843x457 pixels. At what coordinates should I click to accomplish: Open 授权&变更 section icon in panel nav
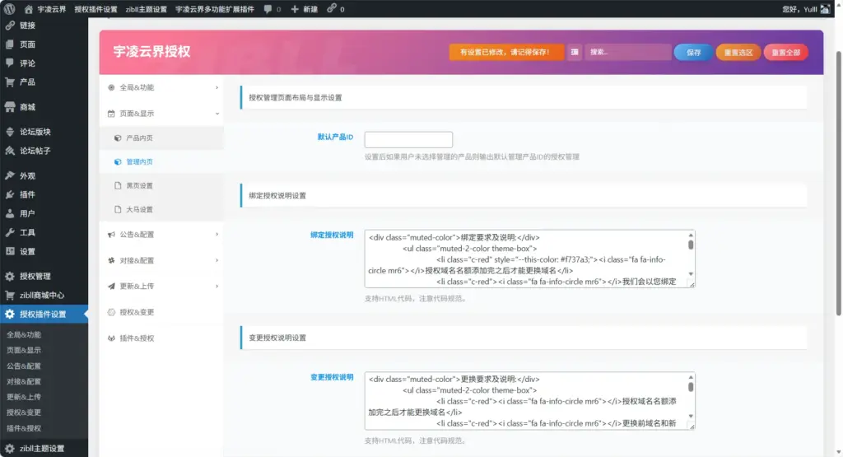[x=111, y=312]
